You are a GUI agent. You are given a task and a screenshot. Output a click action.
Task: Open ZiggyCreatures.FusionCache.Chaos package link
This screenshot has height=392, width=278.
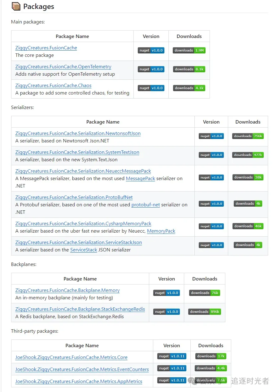click(53, 86)
